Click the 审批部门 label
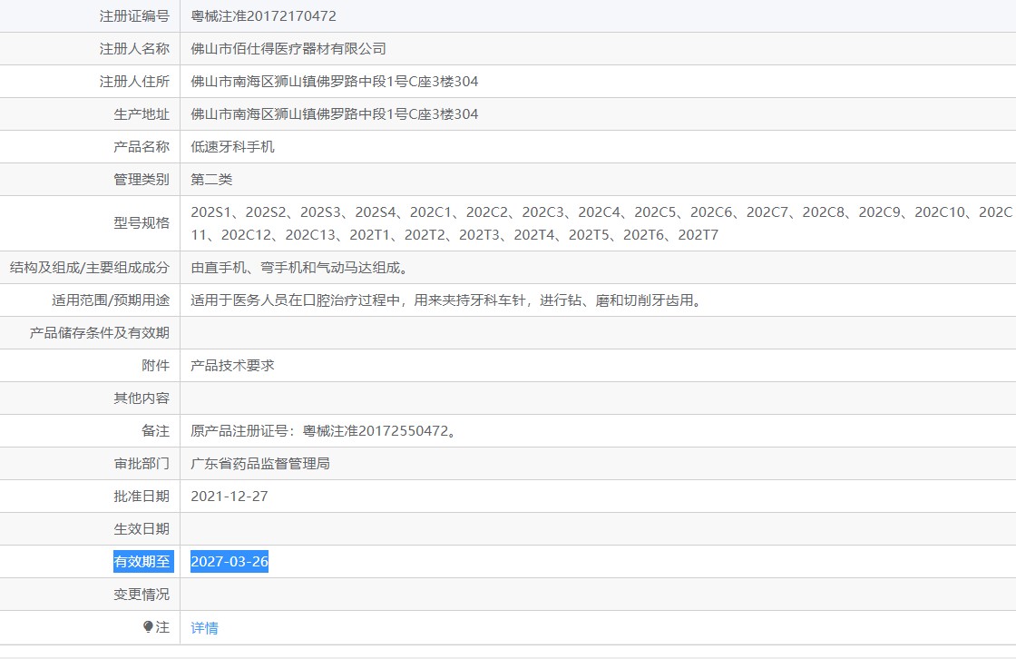This screenshot has height=659, width=1016. click(142, 464)
